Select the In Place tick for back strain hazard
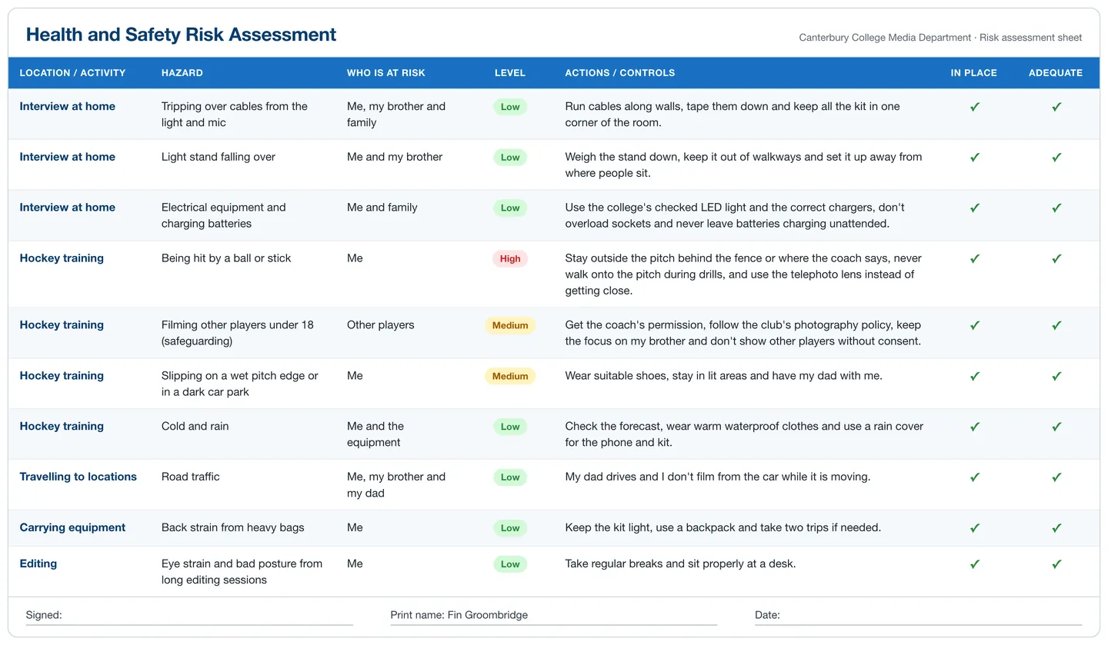 (974, 528)
